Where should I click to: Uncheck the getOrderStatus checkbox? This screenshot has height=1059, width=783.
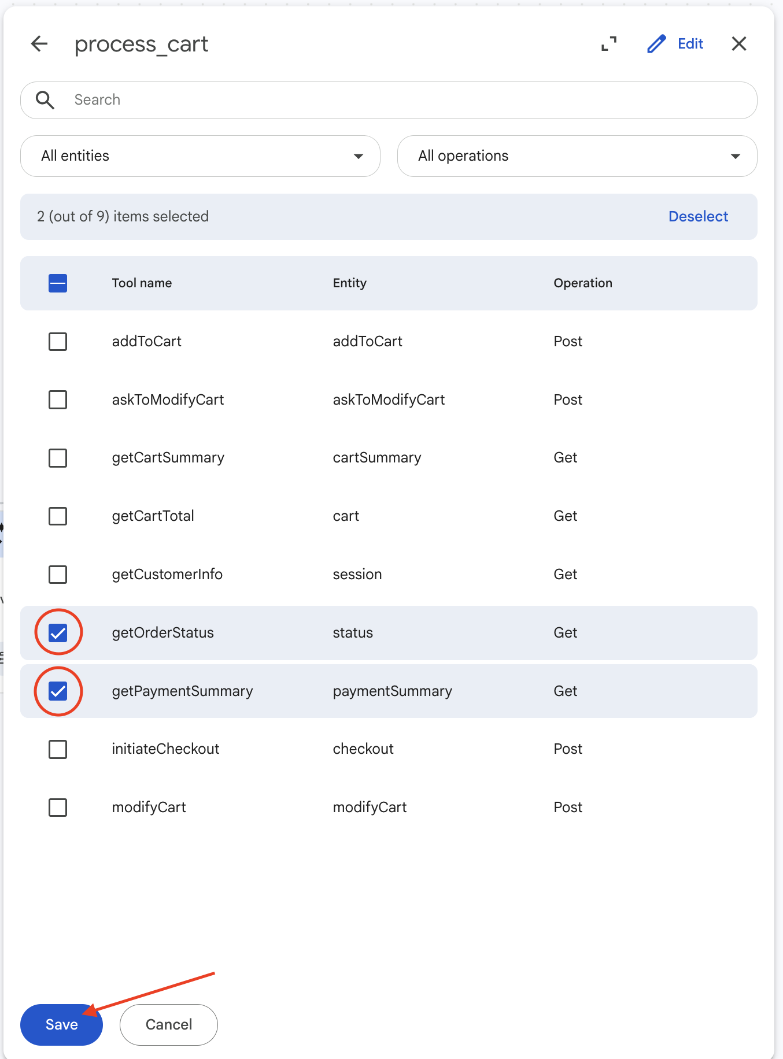[58, 633]
